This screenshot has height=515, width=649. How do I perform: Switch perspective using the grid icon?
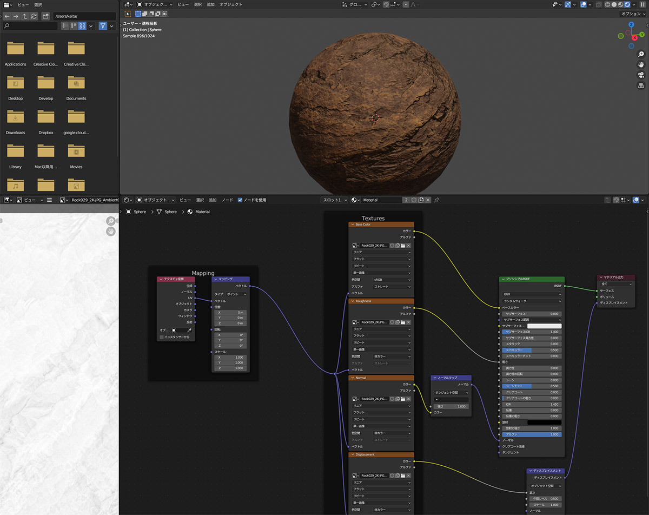pyautogui.click(x=641, y=85)
